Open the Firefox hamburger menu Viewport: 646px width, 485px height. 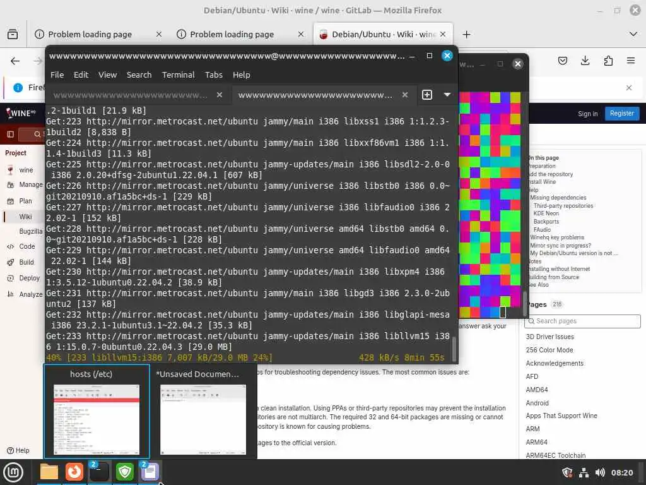[x=631, y=61]
